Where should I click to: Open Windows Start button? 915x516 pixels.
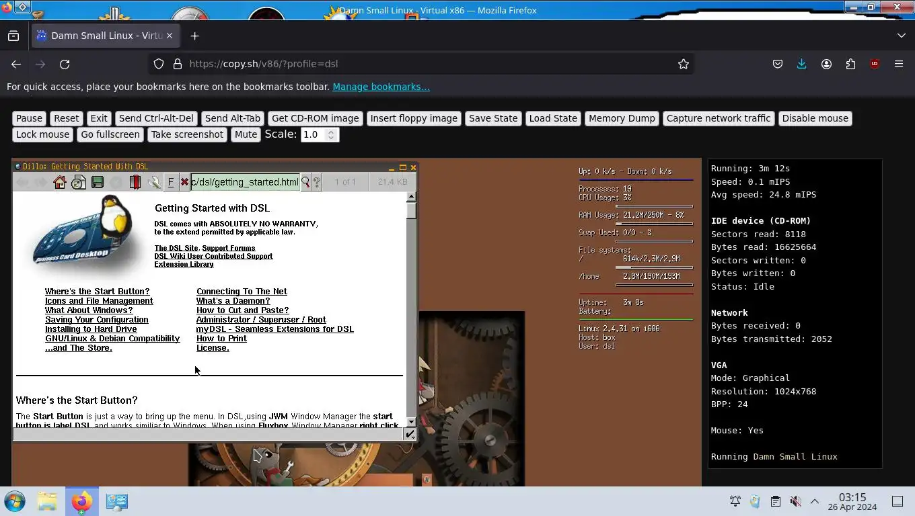point(15,501)
